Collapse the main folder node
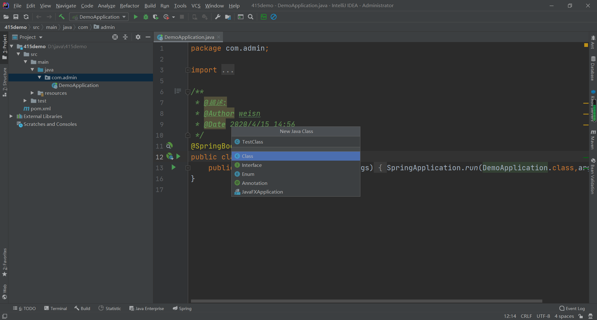Screen dimensions: 597x320 [x=25, y=62]
